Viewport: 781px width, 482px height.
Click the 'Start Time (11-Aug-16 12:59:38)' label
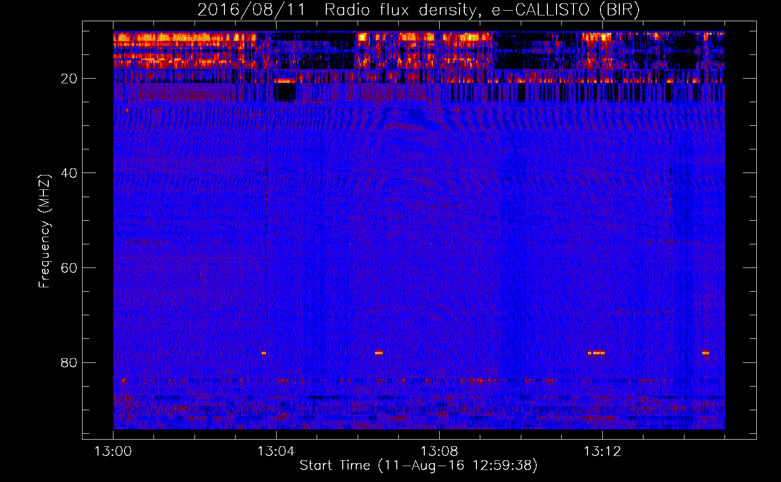(x=418, y=466)
